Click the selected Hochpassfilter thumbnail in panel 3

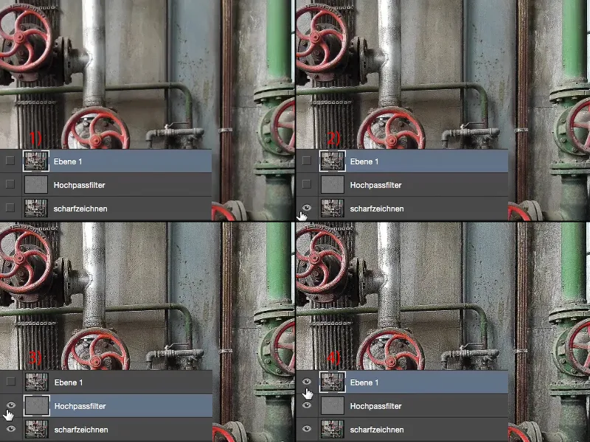coord(37,406)
